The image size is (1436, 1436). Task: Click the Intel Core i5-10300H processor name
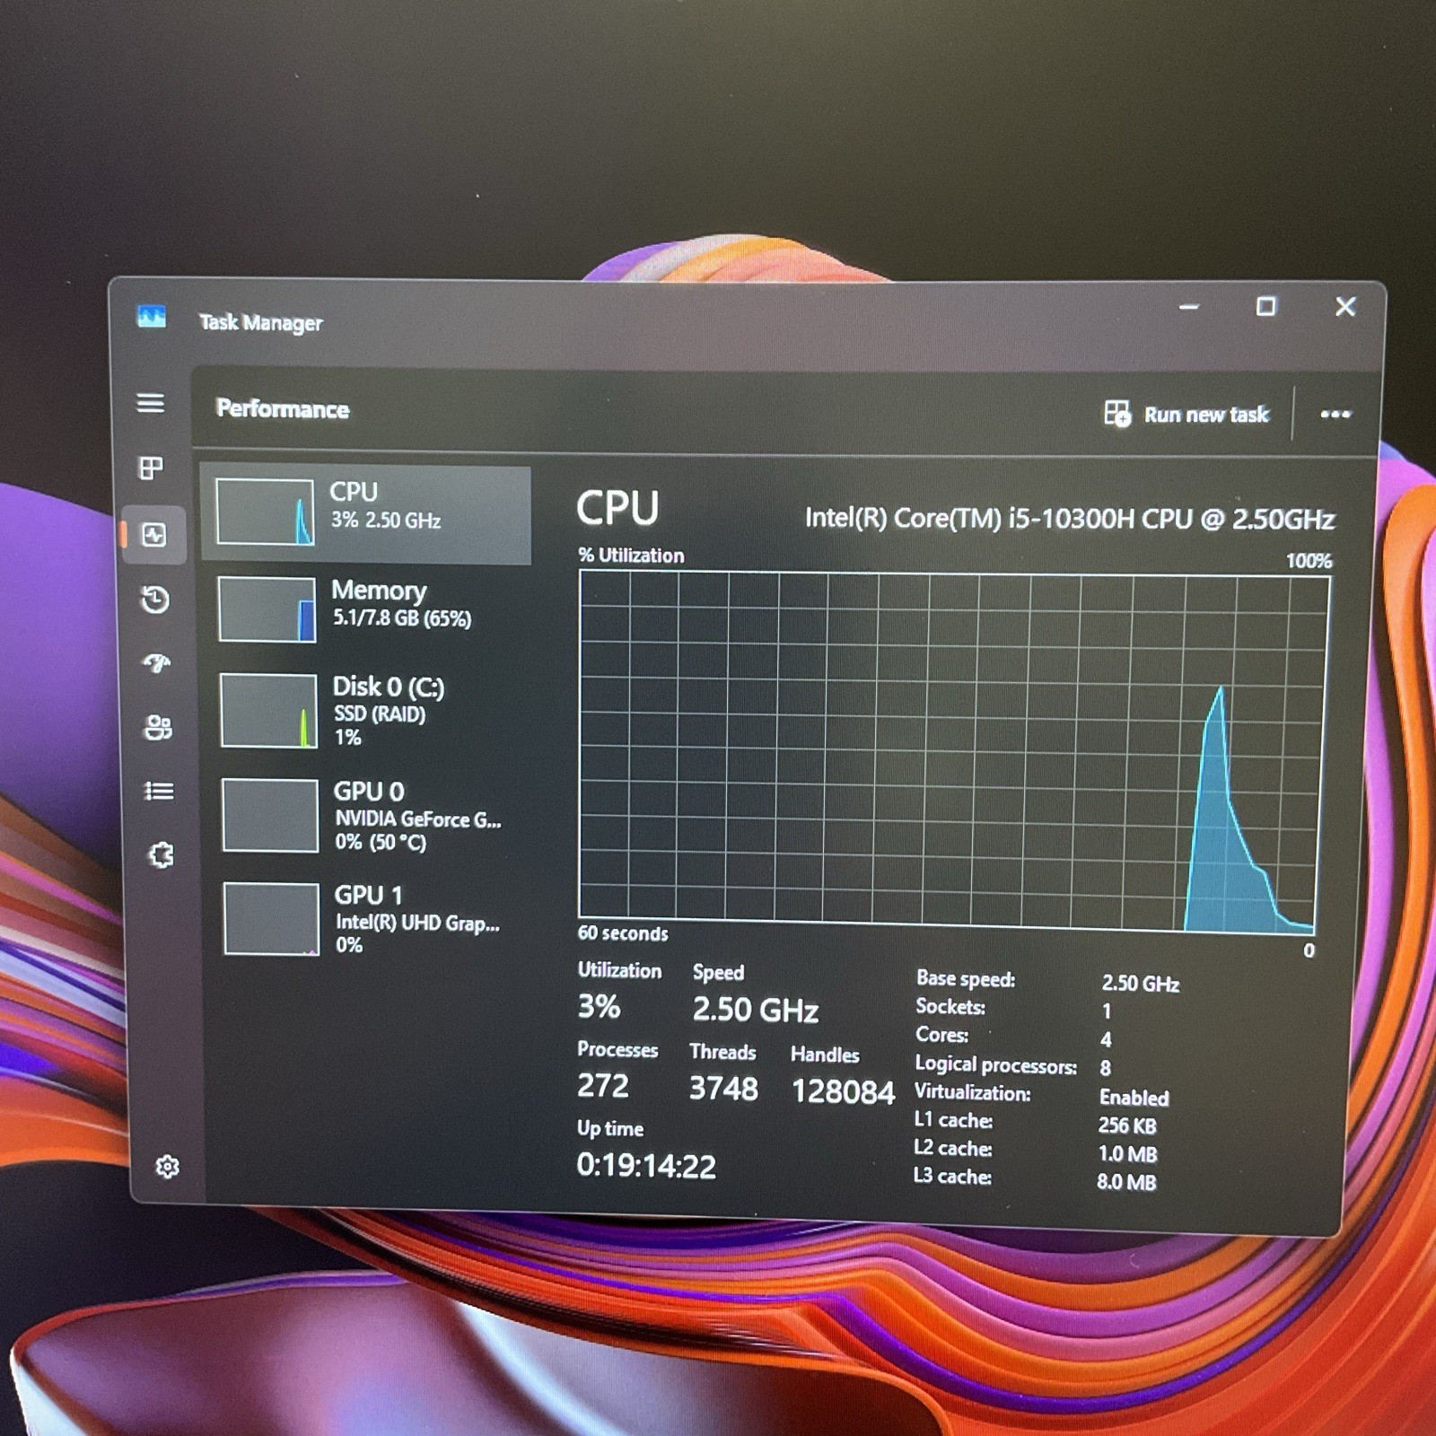pyautogui.click(x=1070, y=519)
